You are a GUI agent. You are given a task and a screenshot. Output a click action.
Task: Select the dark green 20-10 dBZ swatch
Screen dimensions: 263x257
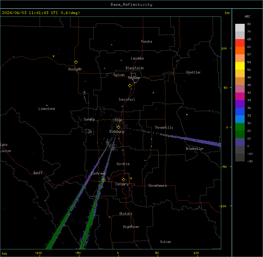(x=240, y=135)
